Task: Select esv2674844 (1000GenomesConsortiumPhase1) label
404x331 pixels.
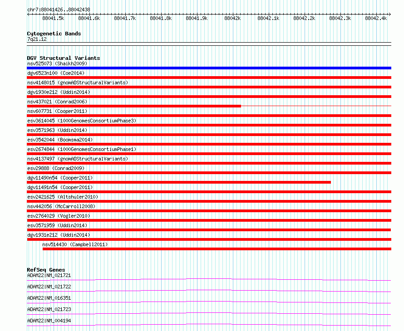Action: 82,149
